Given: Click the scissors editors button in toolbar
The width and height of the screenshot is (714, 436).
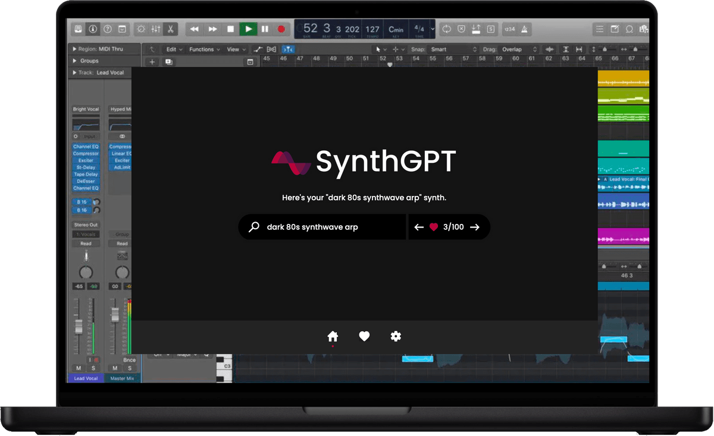Looking at the screenshot, I should point(170,29).
